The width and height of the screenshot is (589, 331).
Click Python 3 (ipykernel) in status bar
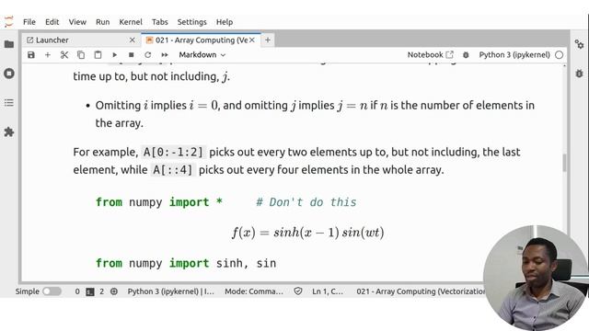pyautogui.click(x=170, y=291)
